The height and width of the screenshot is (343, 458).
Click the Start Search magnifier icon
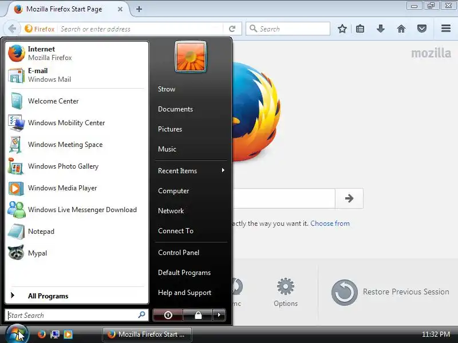141,315
